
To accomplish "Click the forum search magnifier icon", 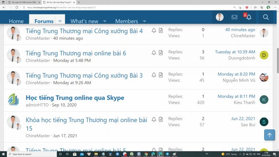I will [x=266, y=17].
